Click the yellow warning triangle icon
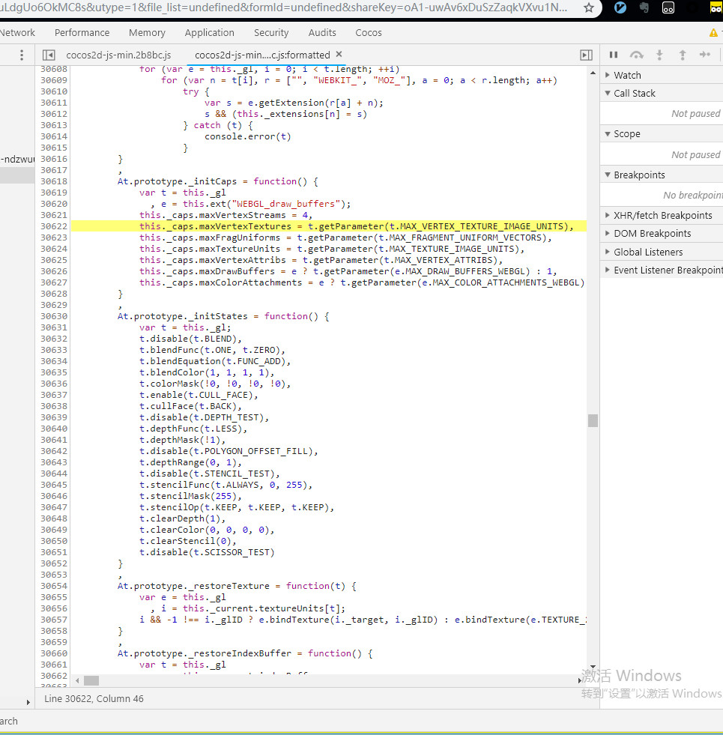723x735 pixels. coord(713,32)
